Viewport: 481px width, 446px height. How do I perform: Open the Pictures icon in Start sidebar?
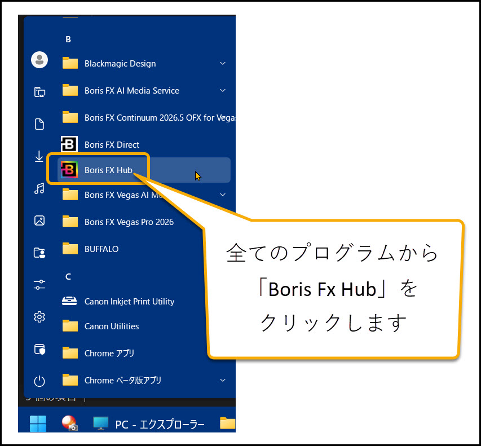click(x=39, y=220)
